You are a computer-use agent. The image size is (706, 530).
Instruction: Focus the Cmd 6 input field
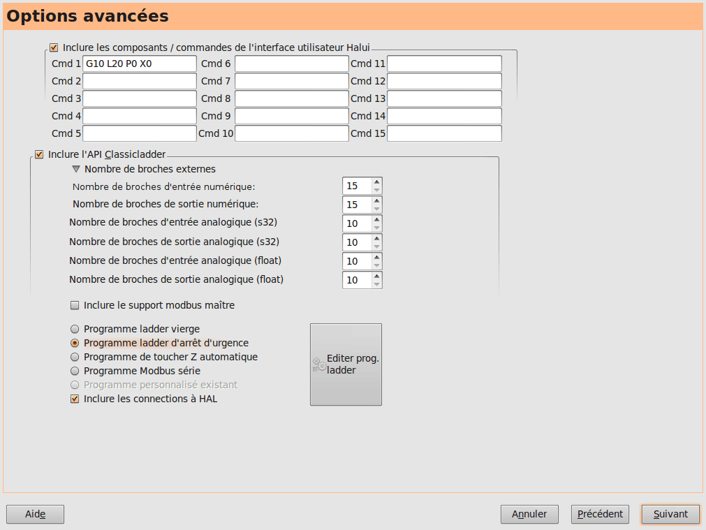(292, 64)
